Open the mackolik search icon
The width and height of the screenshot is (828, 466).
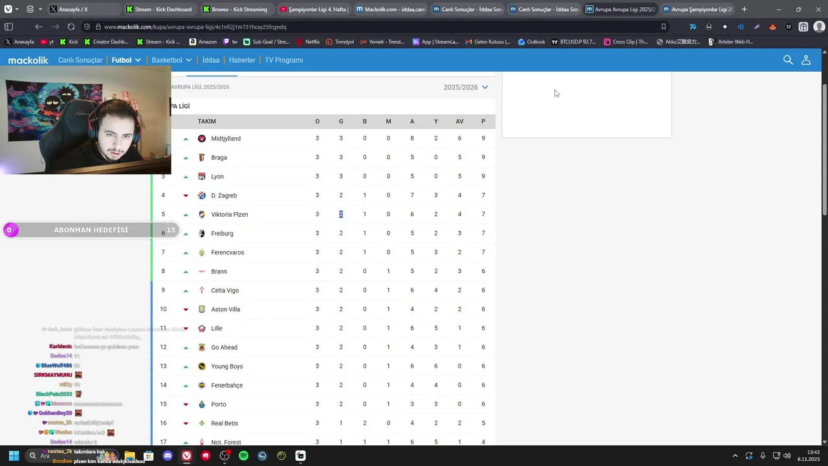coord(788,60)
